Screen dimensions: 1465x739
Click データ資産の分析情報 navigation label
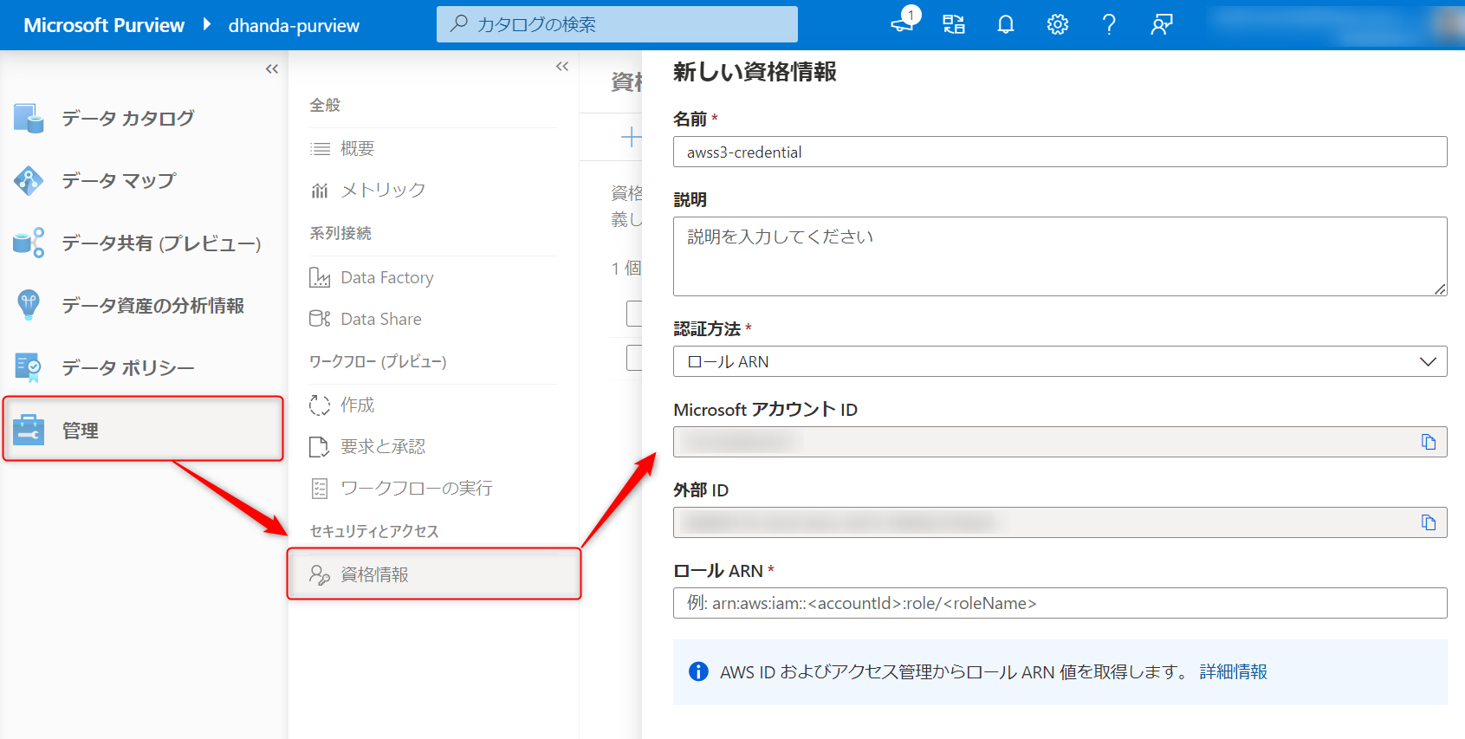pyautogui.click(x=152, y=306)
